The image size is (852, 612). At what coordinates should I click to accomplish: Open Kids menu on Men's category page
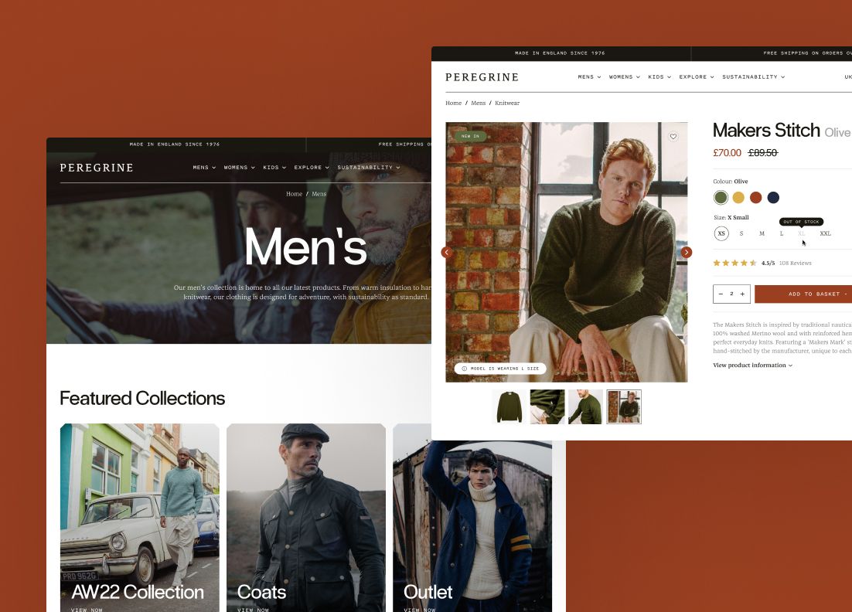[x=274, y=167]
